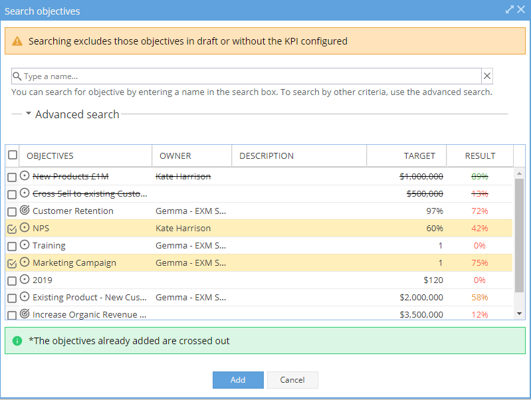The image size is (531, 400).
Task: Click the $2,000,000 target value
Action: click(421, 298)
